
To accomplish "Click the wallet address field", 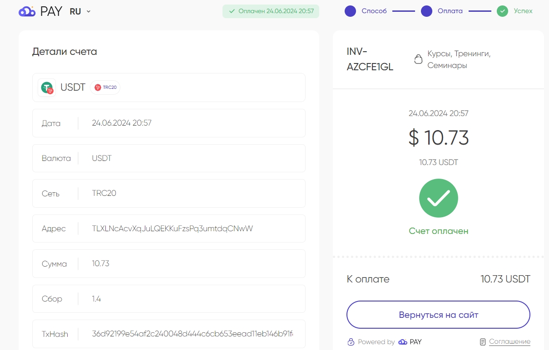I will point(169,228).
